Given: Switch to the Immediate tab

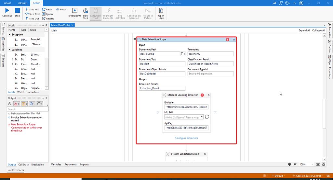Looking at the screenshot, I should tap(33, 92).
